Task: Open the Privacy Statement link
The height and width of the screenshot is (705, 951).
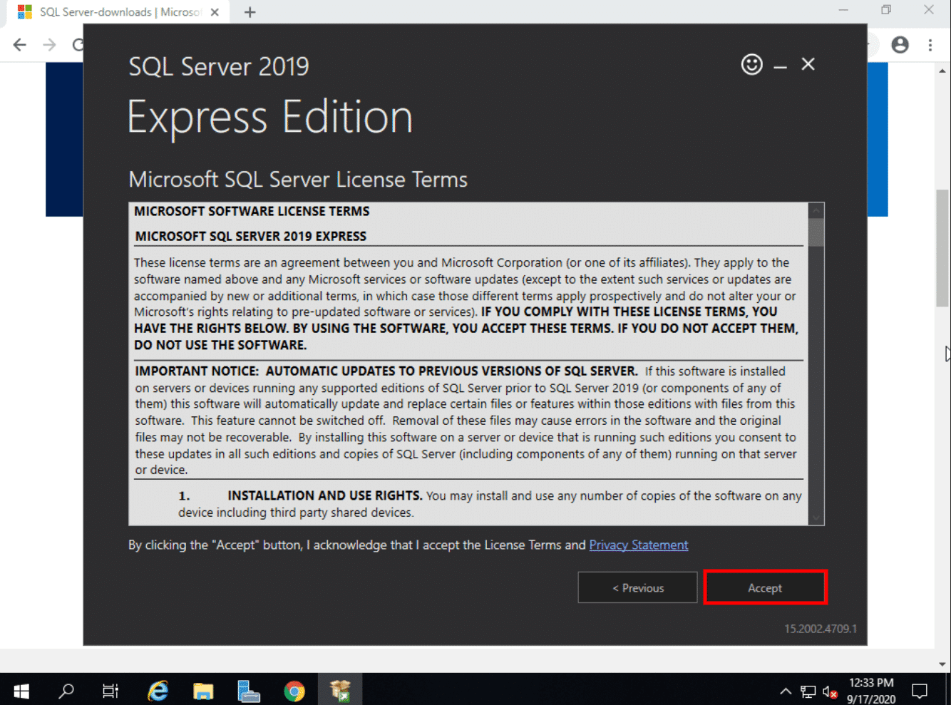Action: coord(639,545)
